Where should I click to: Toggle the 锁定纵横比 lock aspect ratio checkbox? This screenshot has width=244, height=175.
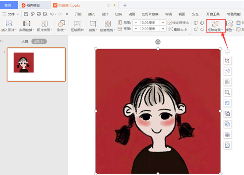coord(170,23)
